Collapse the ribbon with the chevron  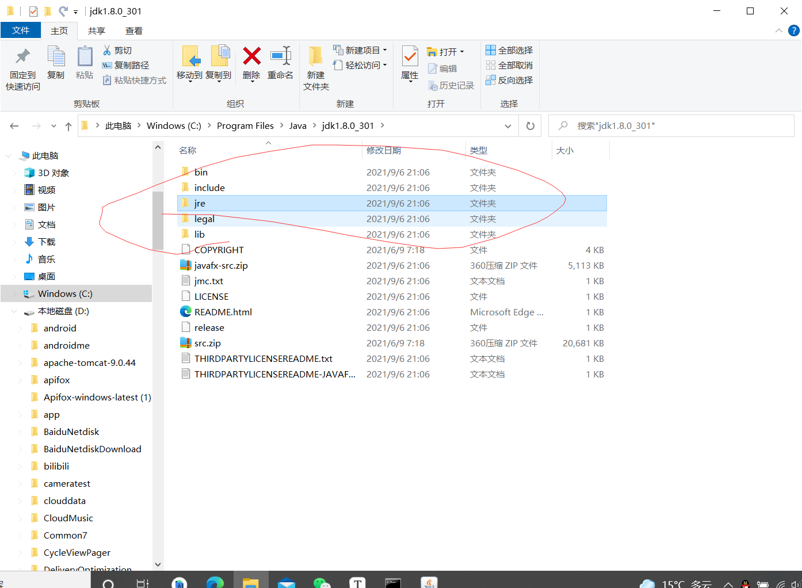779,30
